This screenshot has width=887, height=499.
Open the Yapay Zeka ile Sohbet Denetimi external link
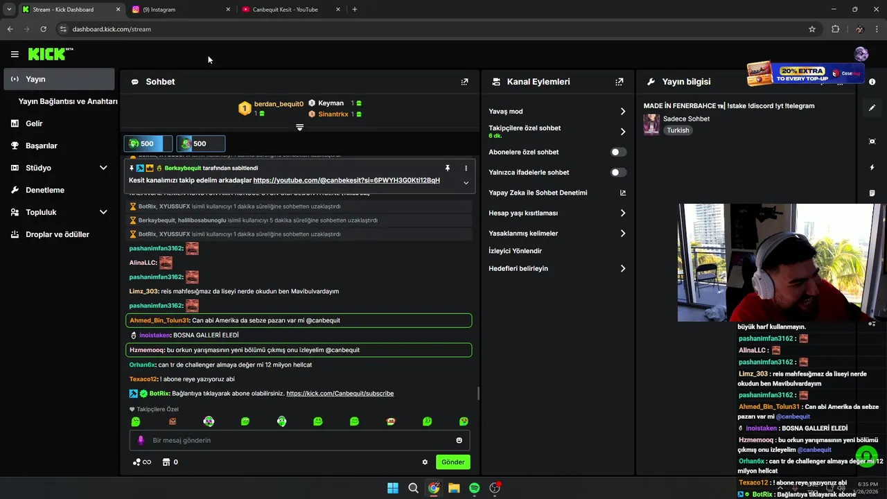click(622, 193)
